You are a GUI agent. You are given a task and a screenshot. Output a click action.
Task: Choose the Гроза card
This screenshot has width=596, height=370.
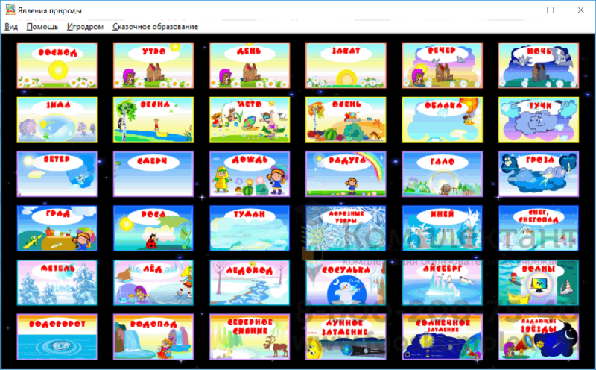539,174
